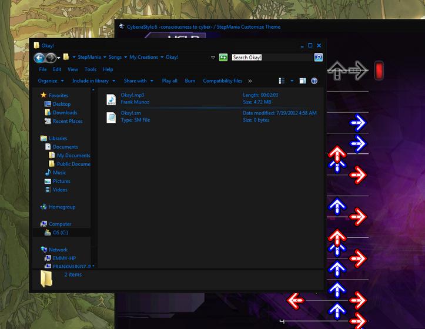Image resolution: width=425 pixels, height=329 pixels.
Task: Click the Downloads folder icon
Action: (x=48, y=112)
